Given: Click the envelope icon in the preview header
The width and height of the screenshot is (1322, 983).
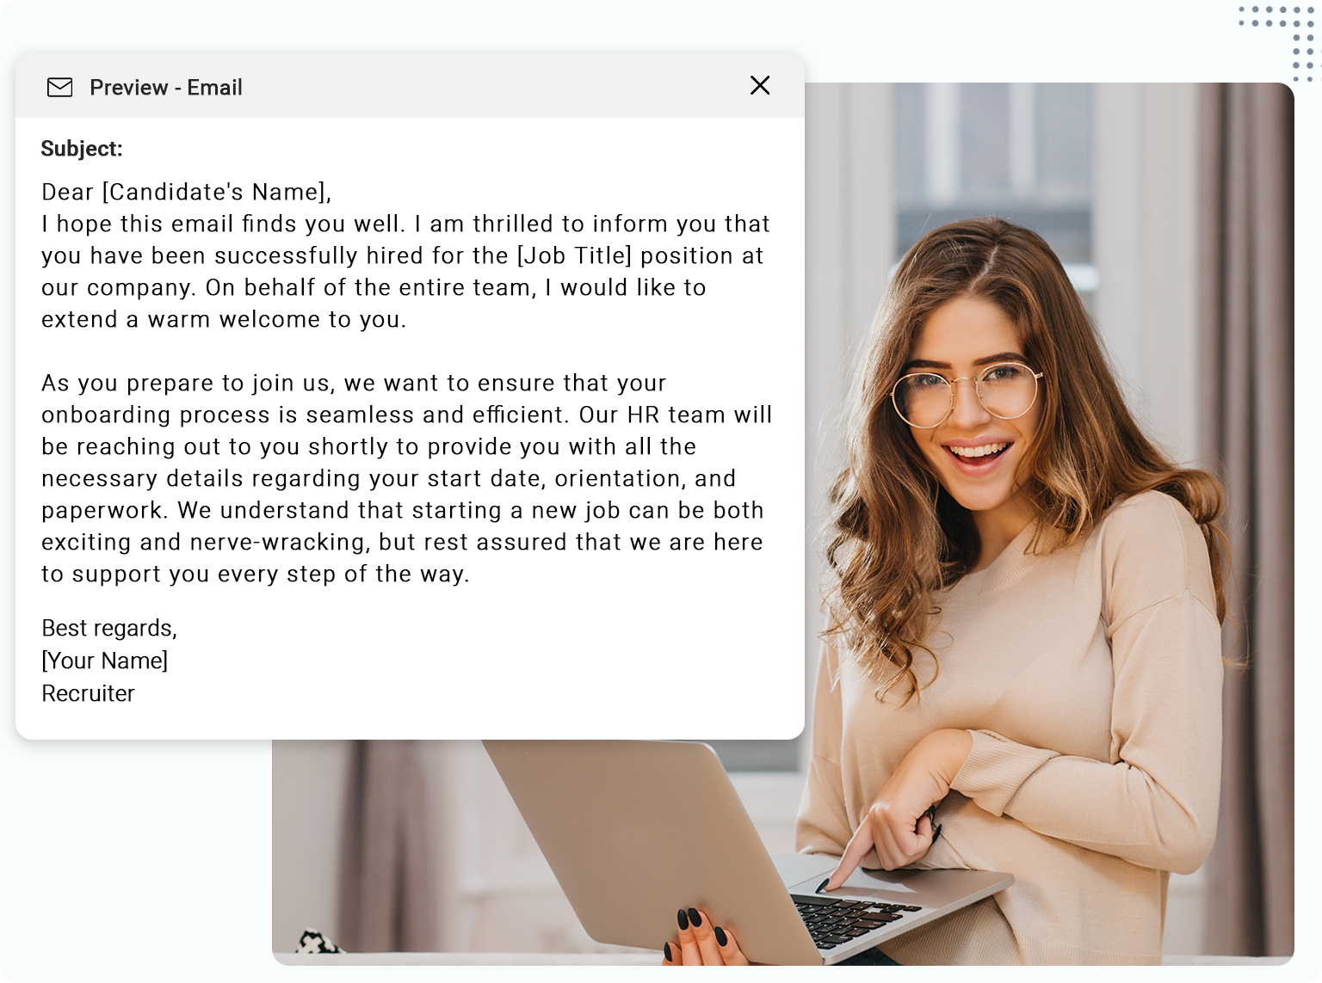Looking at the screenshot, I should [59, 87].
